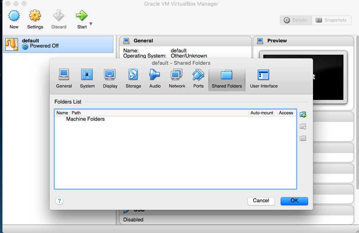Viewport: 359px width, 233px height.
Task: Open Settings from the main toolbar
Action: [x=35, y=20]
